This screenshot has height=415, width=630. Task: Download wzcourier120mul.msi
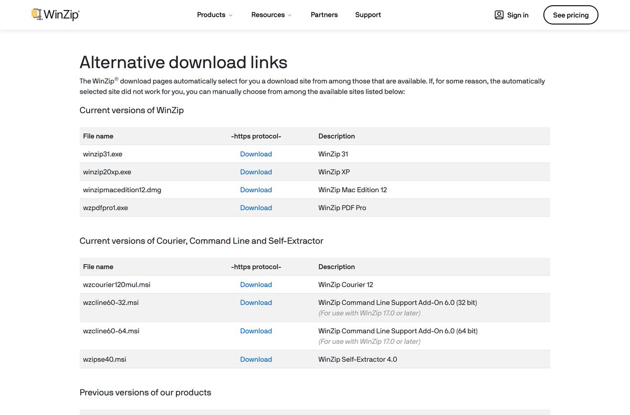pyautogui.click(x=256, y=285)
